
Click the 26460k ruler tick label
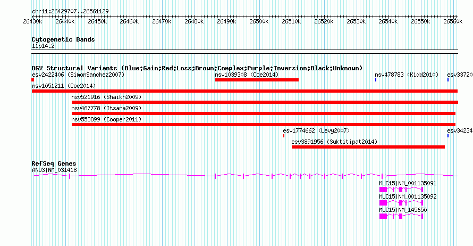point(129,22)
